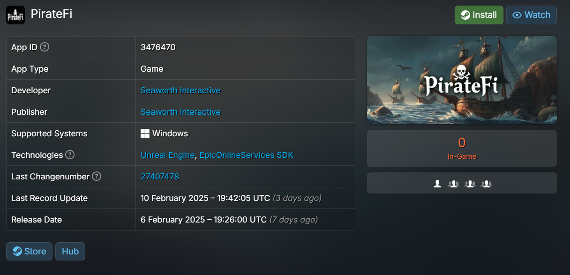This screenshot has height=275, width=570.
Task: Click the rightmost three-person group icon
Action: (487, 184)
